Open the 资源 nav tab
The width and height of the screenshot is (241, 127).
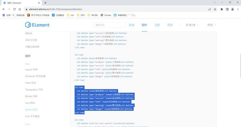170,25
